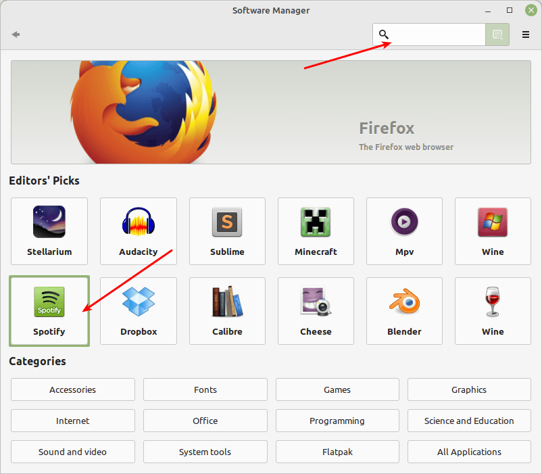Click inside the search field
This screenshot has width=542, height=474.
point(436,34)
